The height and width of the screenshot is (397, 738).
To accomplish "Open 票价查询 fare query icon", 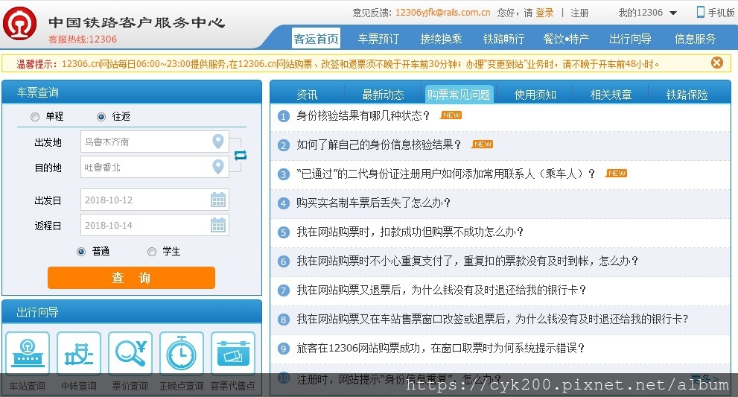I will 130,353.
